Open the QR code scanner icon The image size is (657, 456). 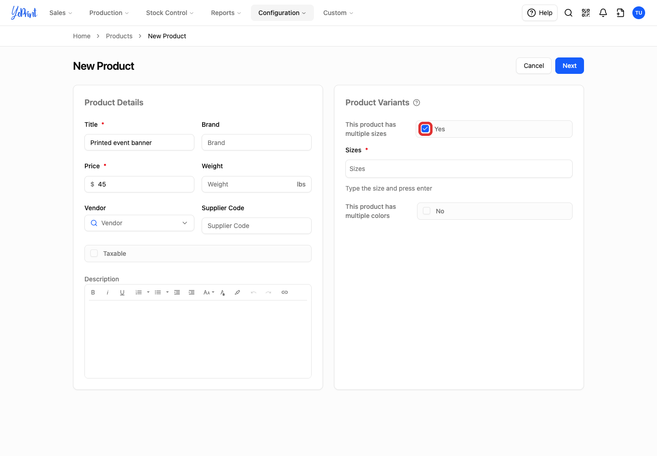(x=586, y=13)
